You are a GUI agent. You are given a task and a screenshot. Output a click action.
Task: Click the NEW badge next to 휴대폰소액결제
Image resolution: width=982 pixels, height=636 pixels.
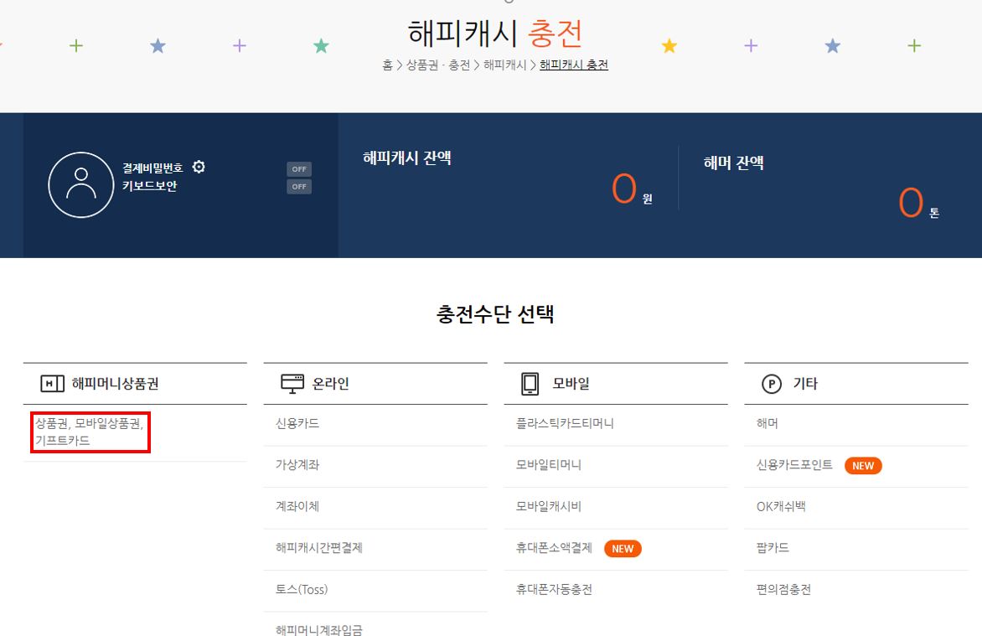[623, 549]
